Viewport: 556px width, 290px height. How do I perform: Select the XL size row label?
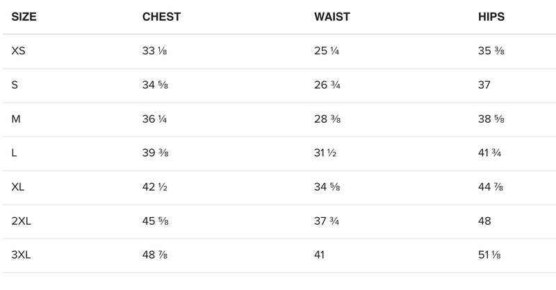[x=19, y=187]
